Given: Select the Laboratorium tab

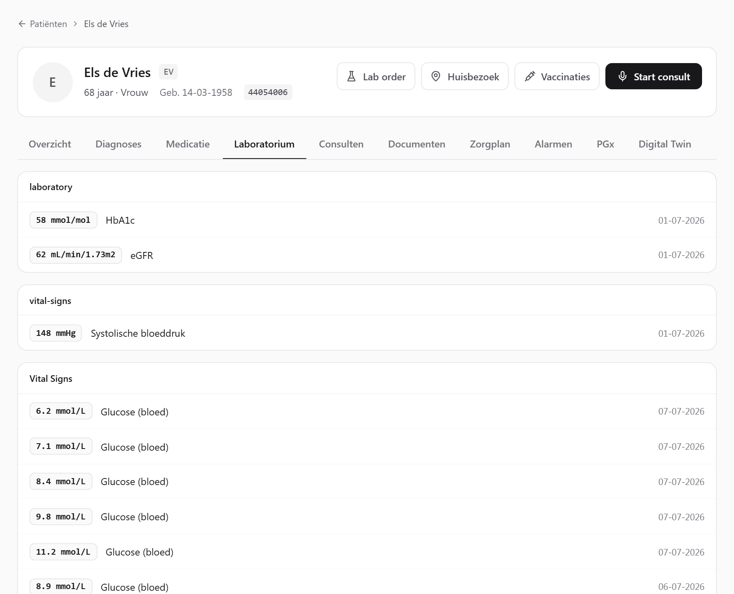Looking at the screenshot, I should (x=264, y=144).
